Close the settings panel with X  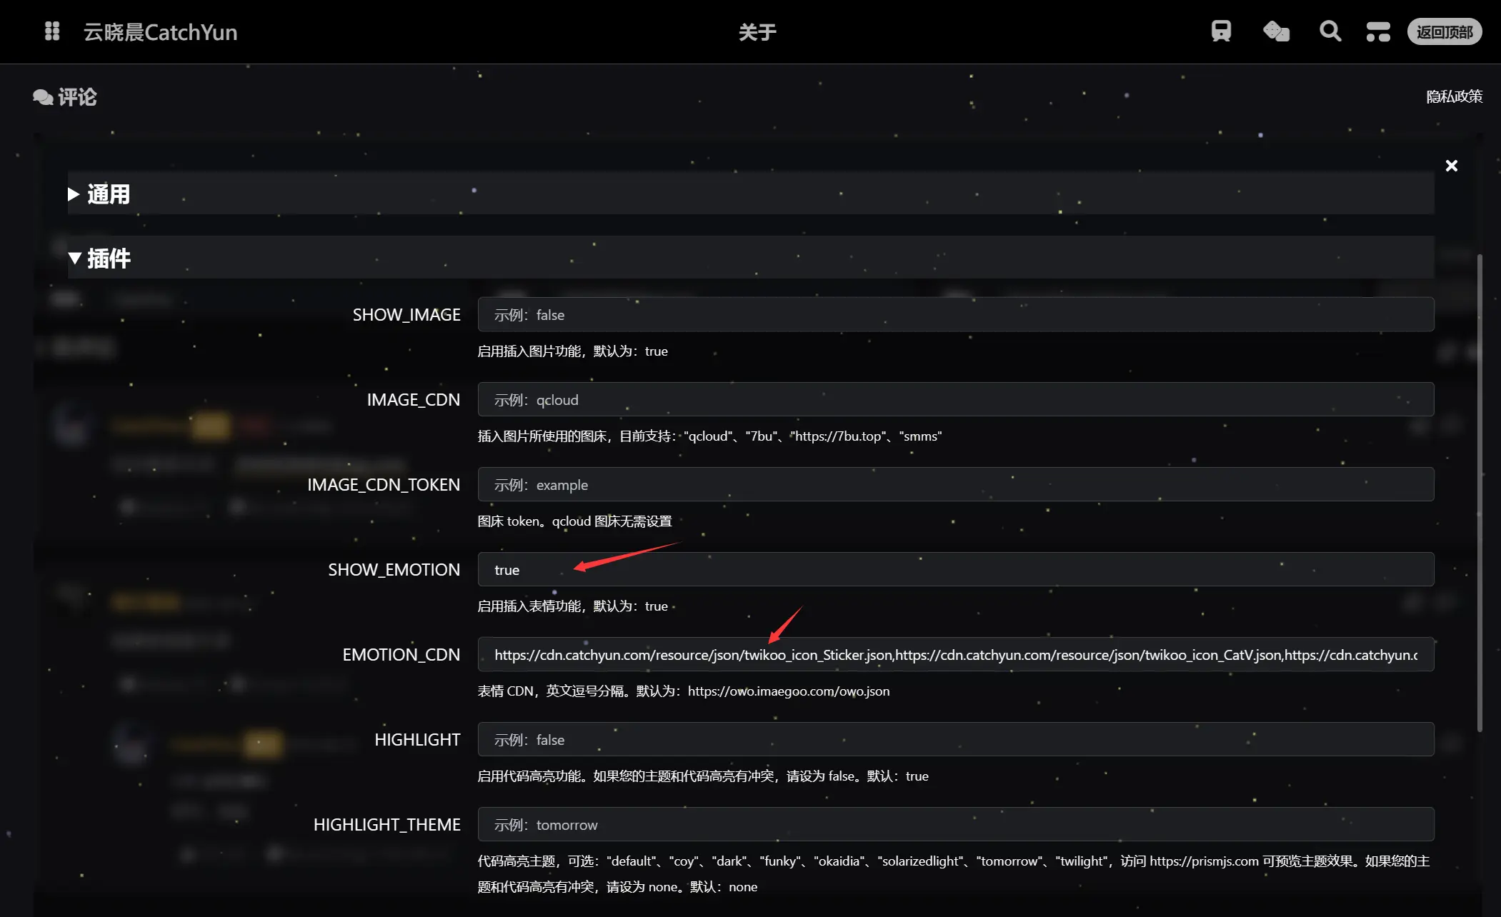point(1451,166)
